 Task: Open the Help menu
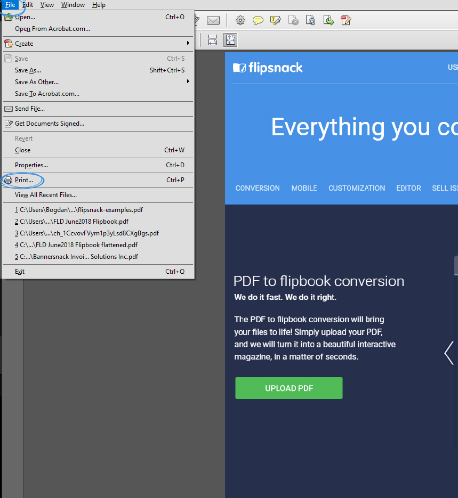(x=99, y=5)
